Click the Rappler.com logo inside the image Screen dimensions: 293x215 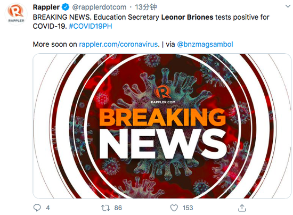(x=163, y=94)
